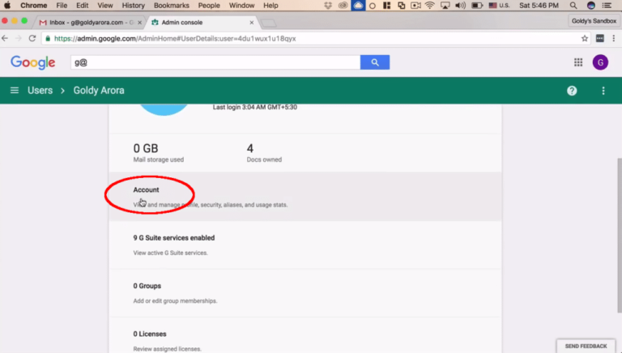Screen dimensions: 622x353
Task: Click the Sat 5:46 PM clock
Action: [539, 6]
